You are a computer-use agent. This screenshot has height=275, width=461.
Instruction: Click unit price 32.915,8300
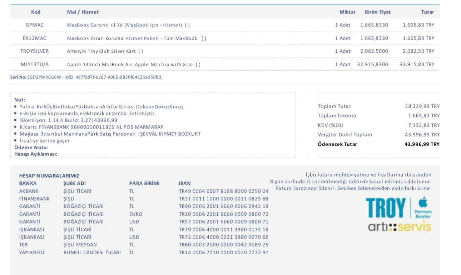click(373, 64)
